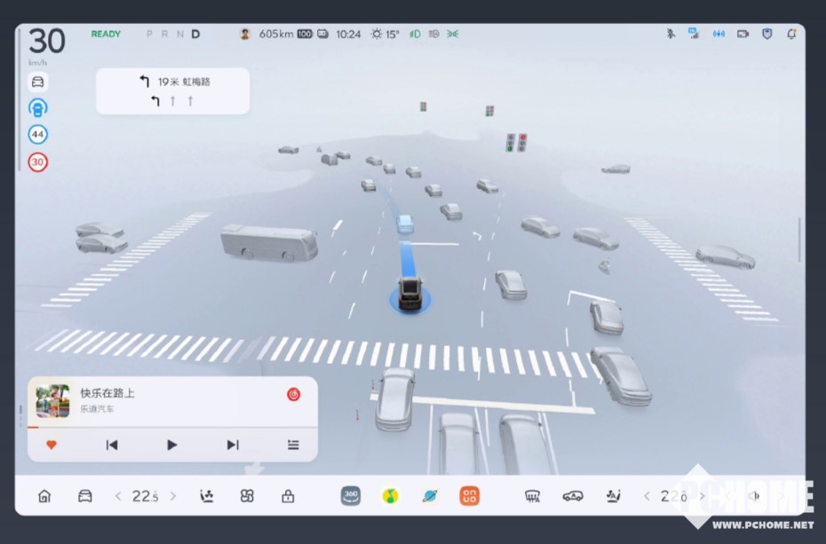Open the fan climate control icon
Screen dimensions: 826x544
tap(247, 496)
